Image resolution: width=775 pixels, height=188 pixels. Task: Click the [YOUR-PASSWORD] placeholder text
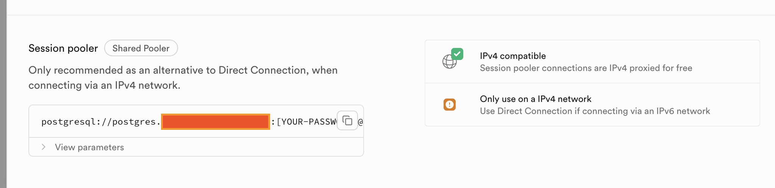306,122
